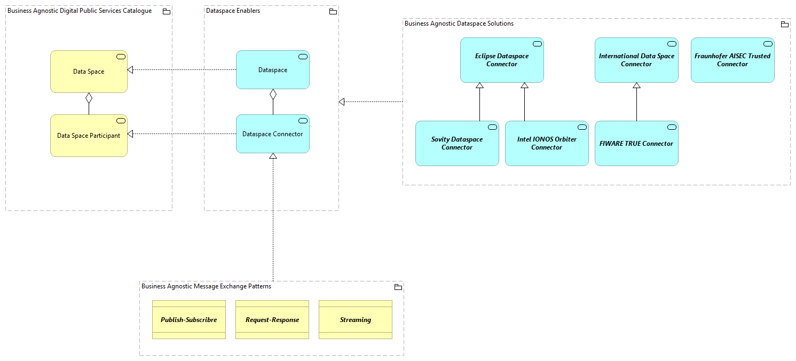Click realization arrowhead pointing at Data Space Participant
Screen dimensions: 796x361
click(131, 134)
